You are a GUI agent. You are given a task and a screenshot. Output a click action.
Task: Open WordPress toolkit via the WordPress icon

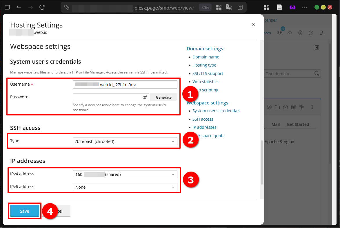pos(269,107)
